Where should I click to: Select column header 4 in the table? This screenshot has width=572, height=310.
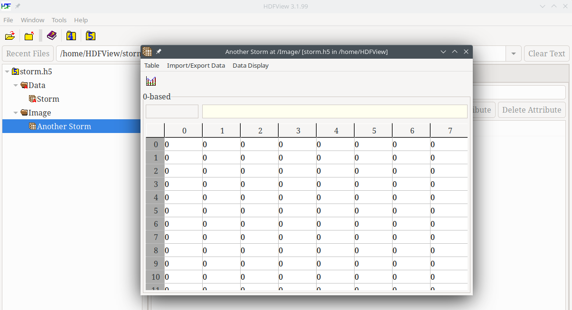(336, 131)
